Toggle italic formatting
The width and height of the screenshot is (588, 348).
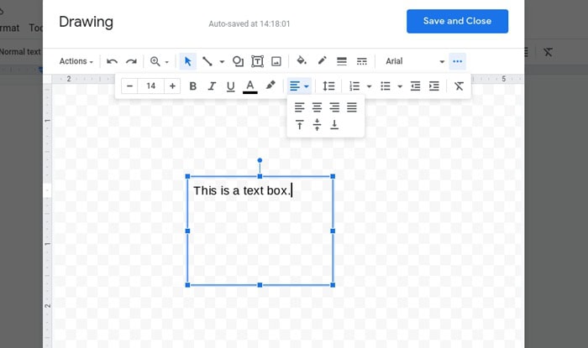tap(212, 86)
